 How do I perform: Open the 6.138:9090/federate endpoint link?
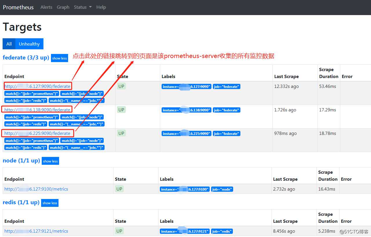pos(37,110)
